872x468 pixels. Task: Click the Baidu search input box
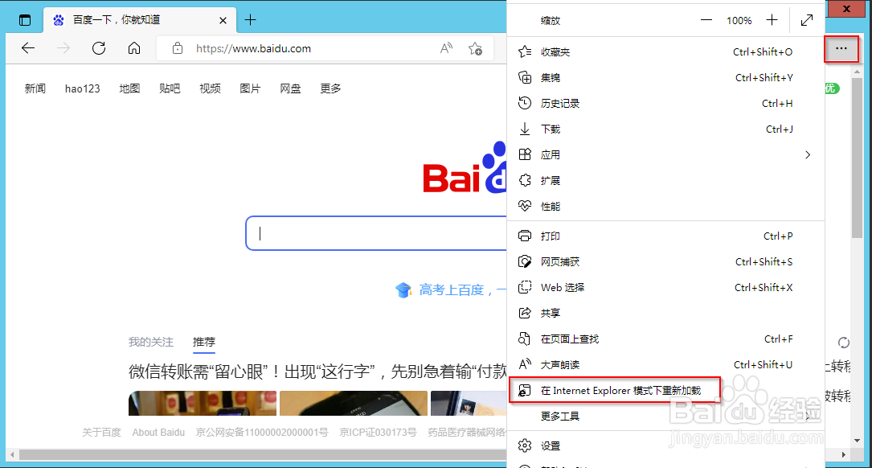coord(376,233)
